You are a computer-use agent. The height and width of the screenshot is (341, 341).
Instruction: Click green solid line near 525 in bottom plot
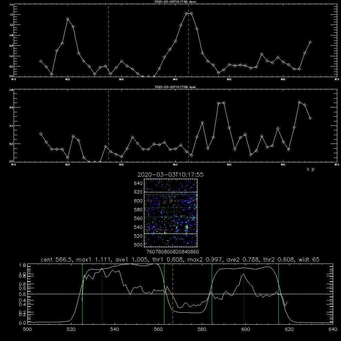(x=82, y=294)
